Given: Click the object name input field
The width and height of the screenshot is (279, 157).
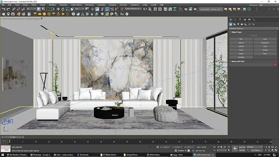Looking at the screenshot, I should click(251, 64).
